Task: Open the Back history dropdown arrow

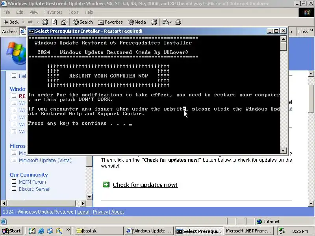Action: point(23,22)
